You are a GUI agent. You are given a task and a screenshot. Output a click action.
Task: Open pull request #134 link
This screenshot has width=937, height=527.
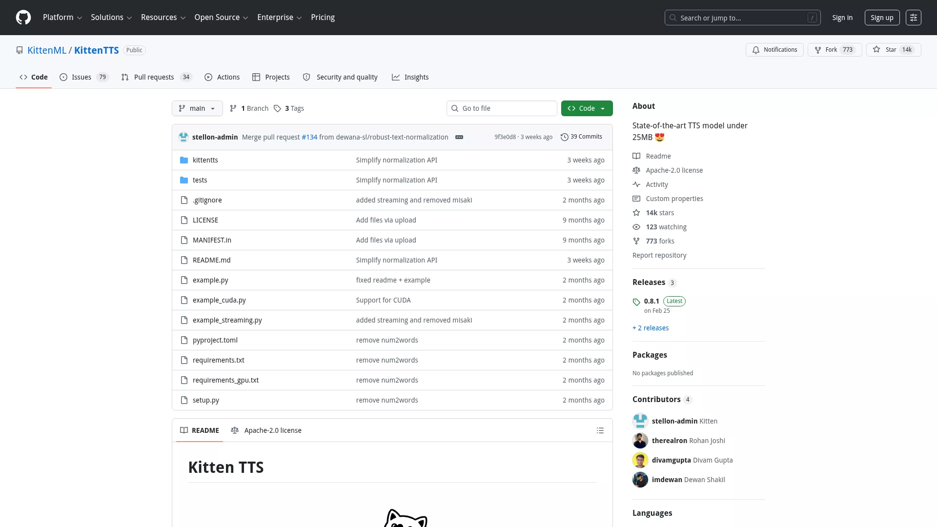click(309, 137)
